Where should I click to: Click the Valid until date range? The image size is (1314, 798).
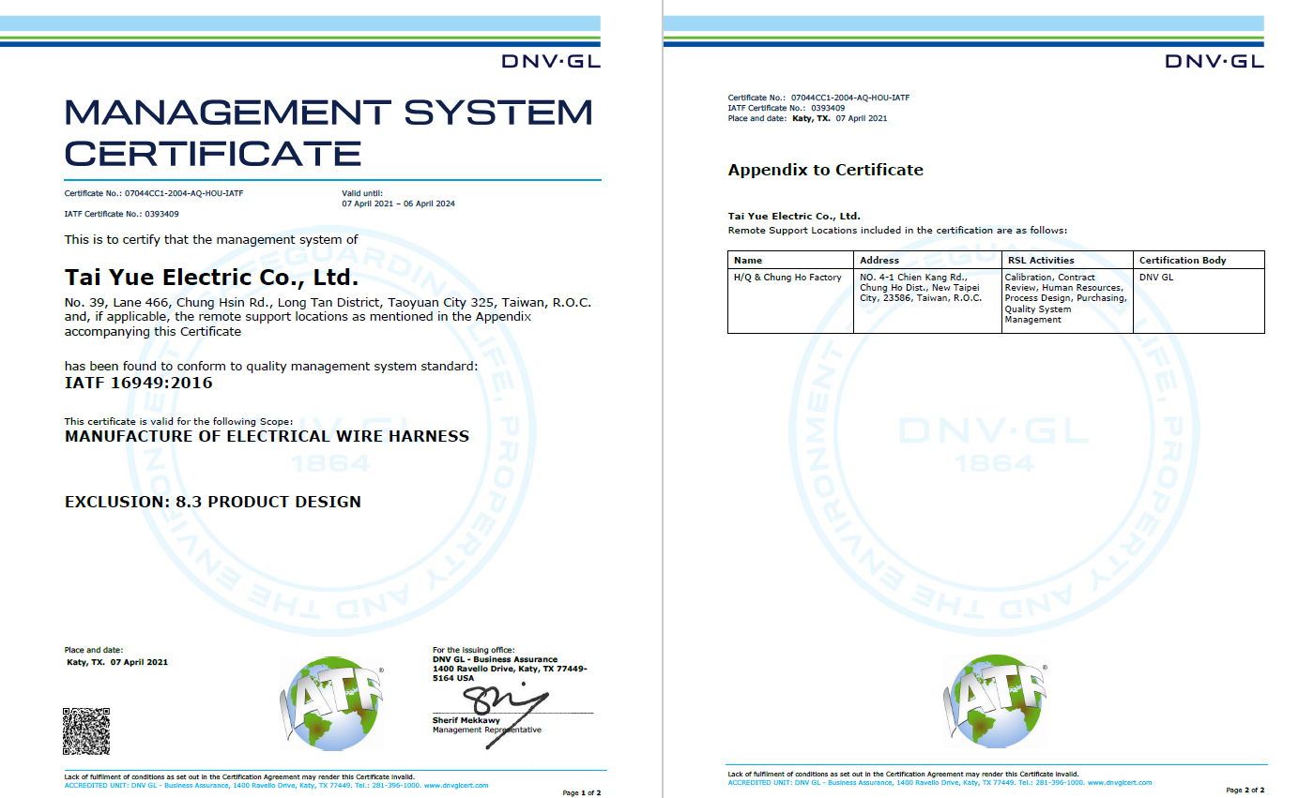click(x=398, y=203)
